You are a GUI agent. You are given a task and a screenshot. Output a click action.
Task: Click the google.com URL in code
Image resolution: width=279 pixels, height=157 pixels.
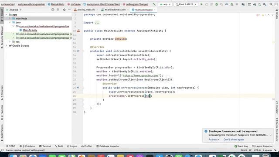pos(140,75)
